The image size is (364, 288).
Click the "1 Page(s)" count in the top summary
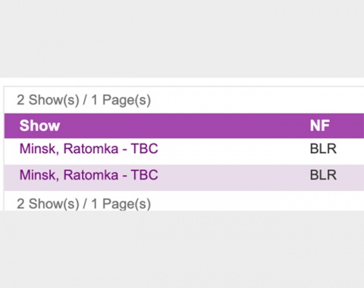pos(121,100)
